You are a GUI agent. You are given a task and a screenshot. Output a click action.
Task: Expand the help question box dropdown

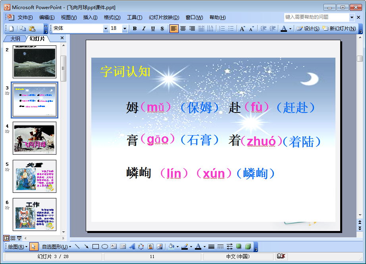(x=352, y=17)
